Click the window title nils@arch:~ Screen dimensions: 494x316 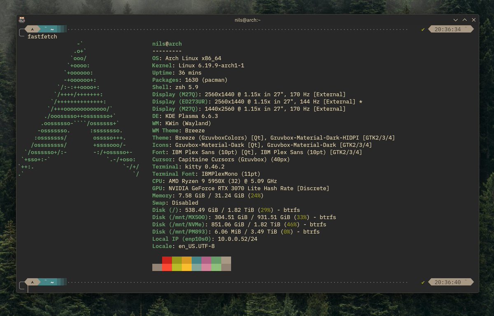(247, 20)
